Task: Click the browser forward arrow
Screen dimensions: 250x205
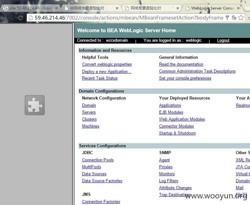Action: 11,18
